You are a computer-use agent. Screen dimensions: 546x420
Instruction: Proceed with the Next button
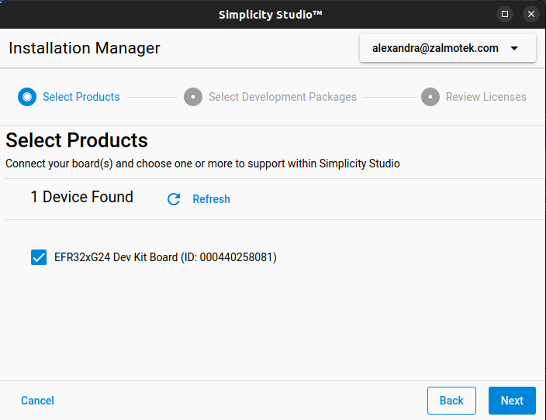[512, 401]
